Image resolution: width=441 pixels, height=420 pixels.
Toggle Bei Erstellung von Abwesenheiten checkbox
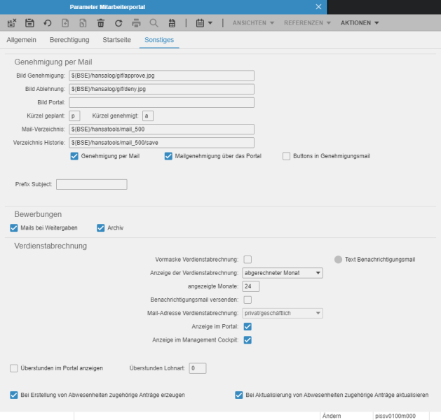14,395
